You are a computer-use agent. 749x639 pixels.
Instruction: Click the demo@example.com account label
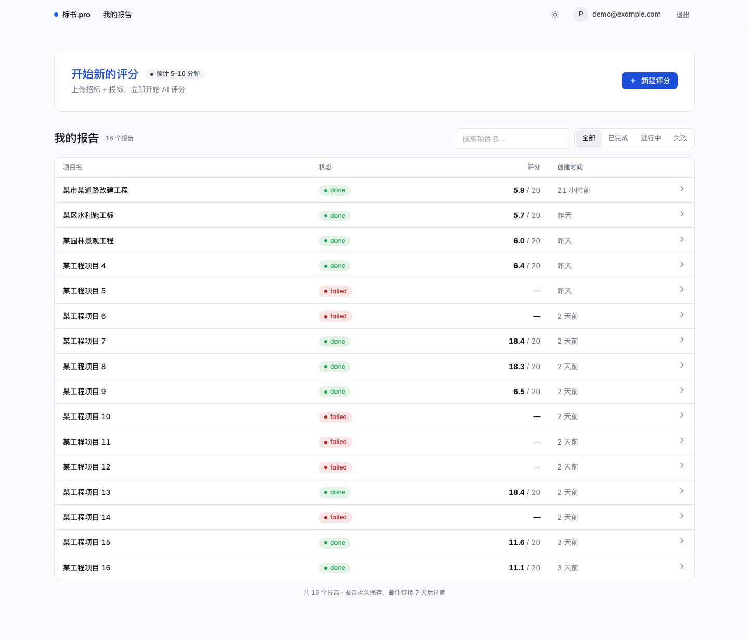(626, 15)
